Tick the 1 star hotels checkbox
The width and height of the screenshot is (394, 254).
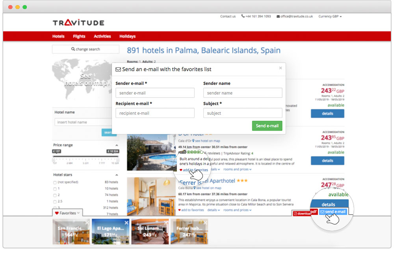click(55, 189)
